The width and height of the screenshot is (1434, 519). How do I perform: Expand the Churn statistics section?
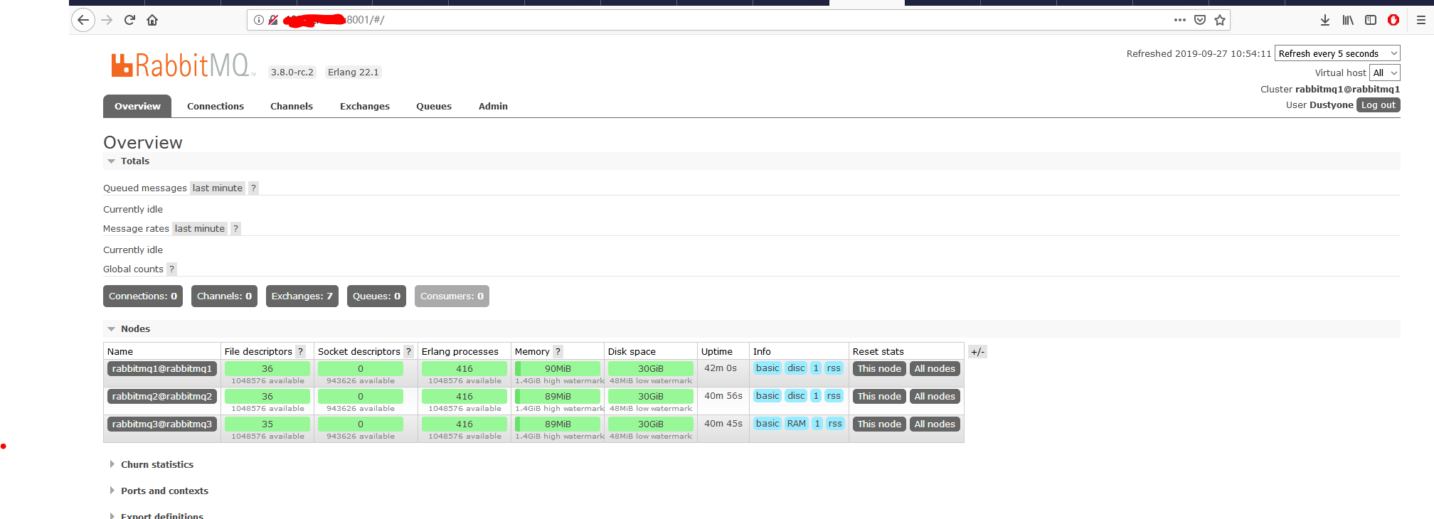pyautogui.click(x=156, y=464)
